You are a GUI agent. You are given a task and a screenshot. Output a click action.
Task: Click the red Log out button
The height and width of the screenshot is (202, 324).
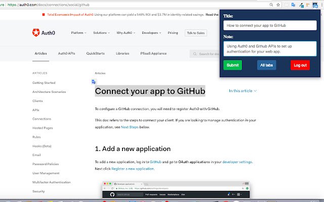coord(300,65)
